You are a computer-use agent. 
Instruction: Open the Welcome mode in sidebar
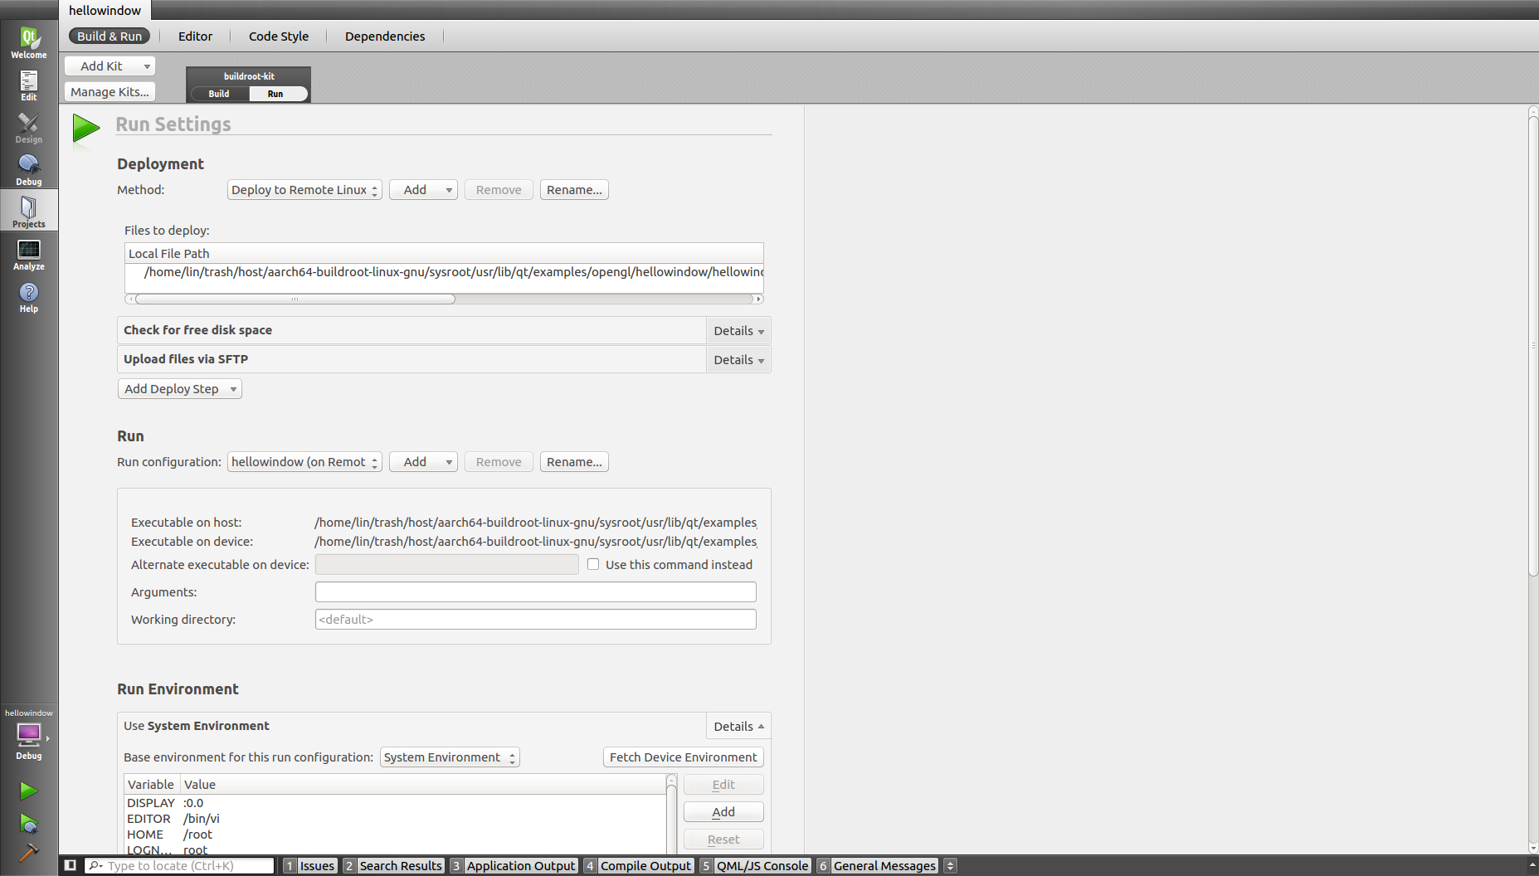coord(28,41)
